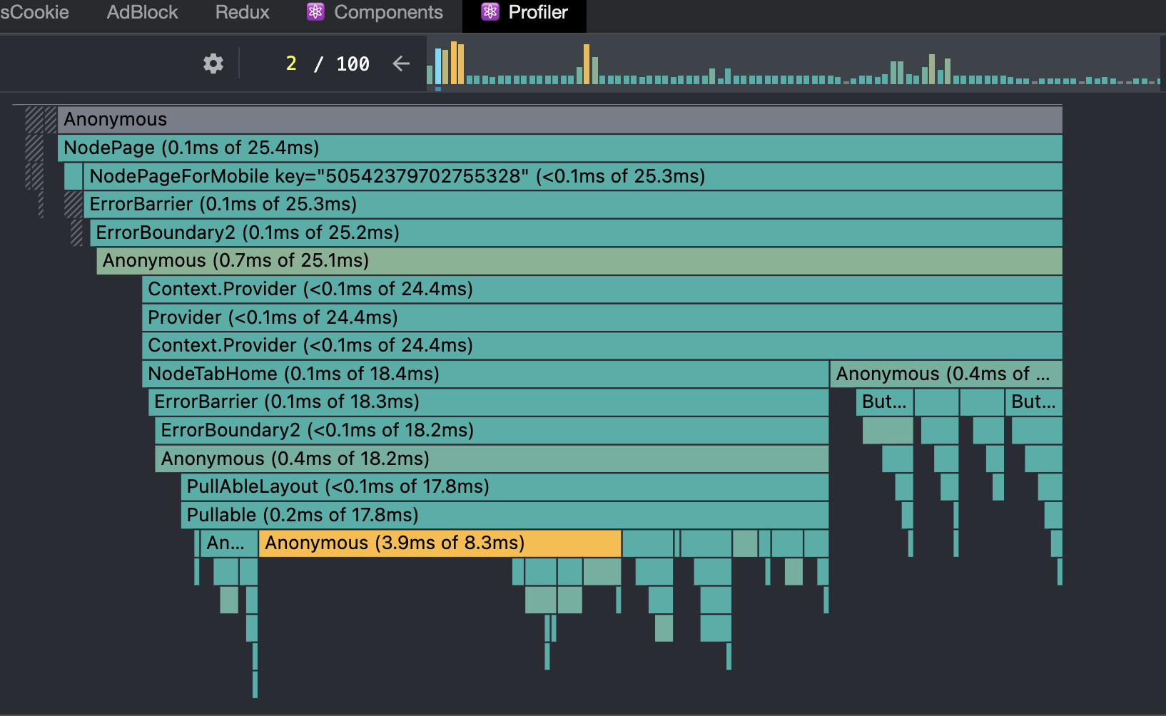This screenshot has height=716, width=1166.
Task: Select the commit number 2 field
Action: tap(291, 63)
